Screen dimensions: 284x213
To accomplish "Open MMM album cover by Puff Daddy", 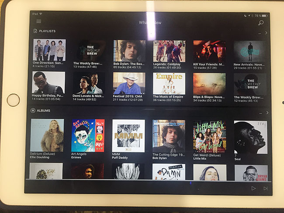I will tap(128, 136).
